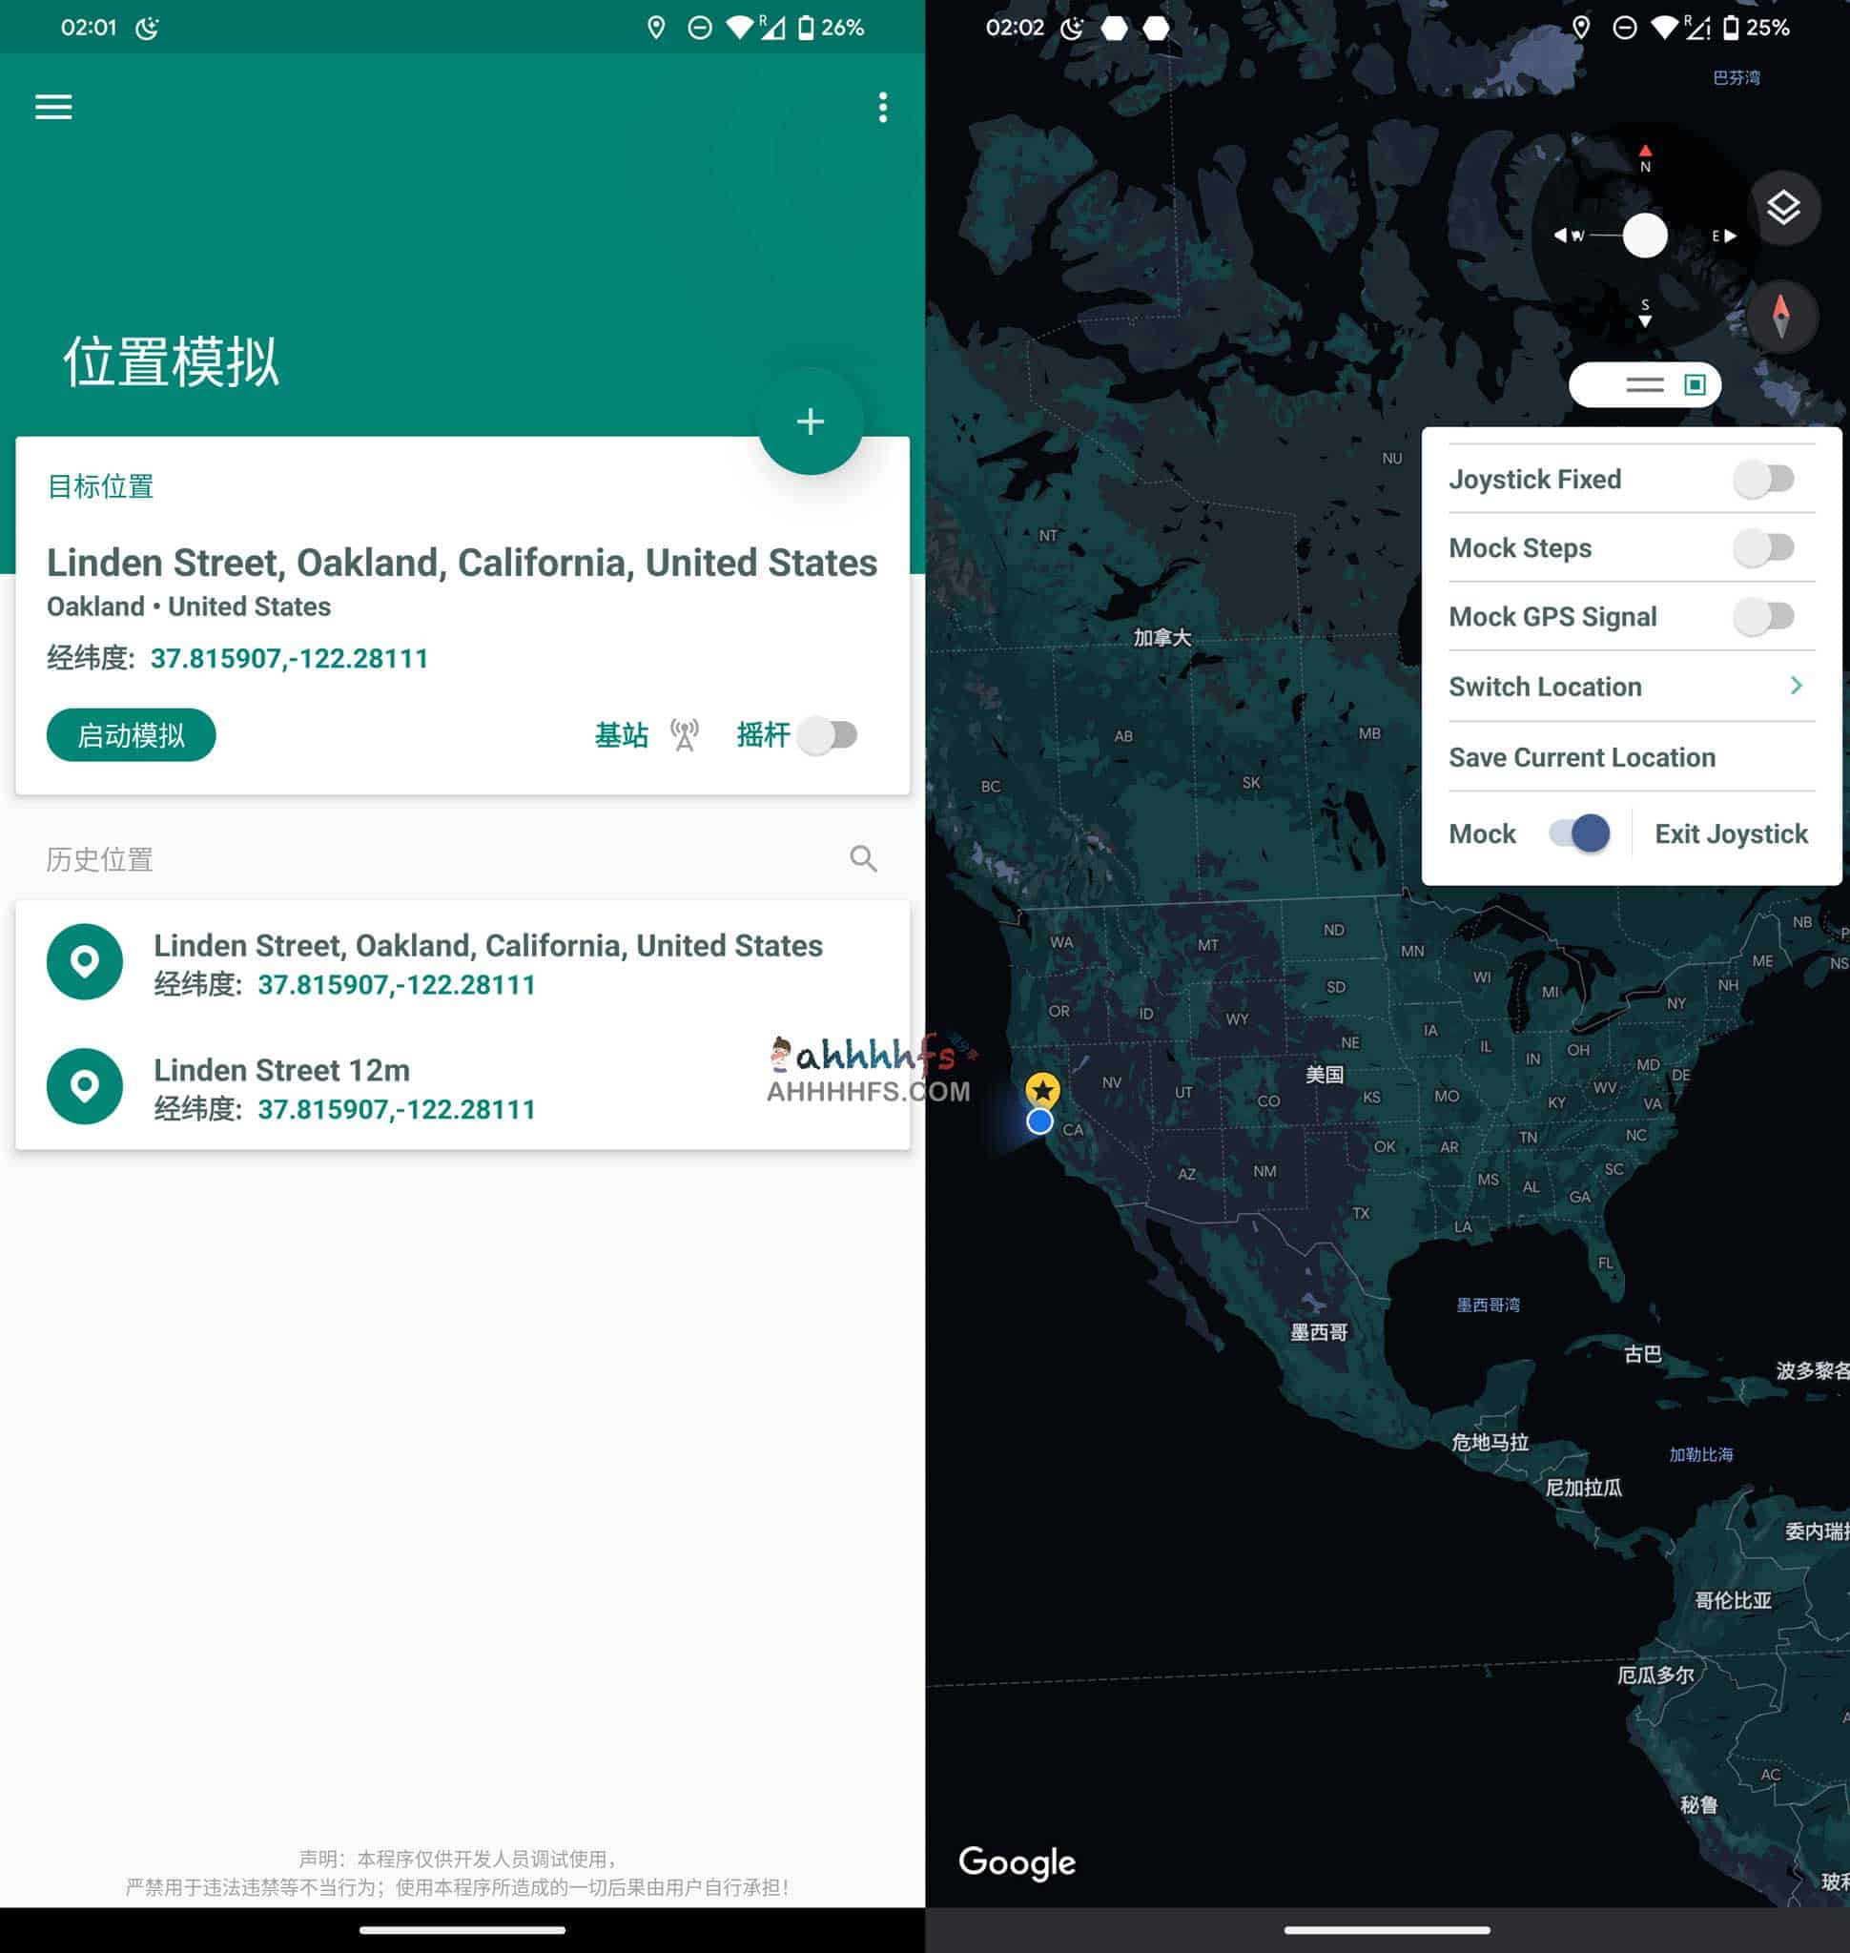Turn on Mock GPS Signal
The height and width of the screenshot is (1953, 1850).
tap(1764, 616)
